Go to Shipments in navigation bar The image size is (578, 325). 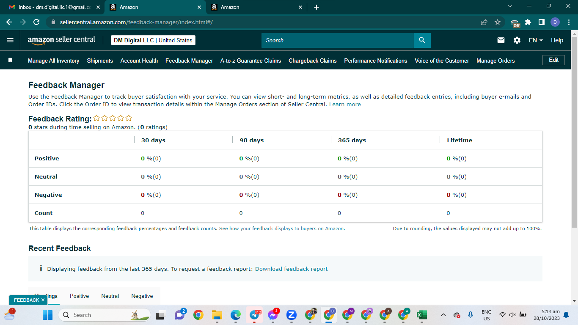point(100,61)
